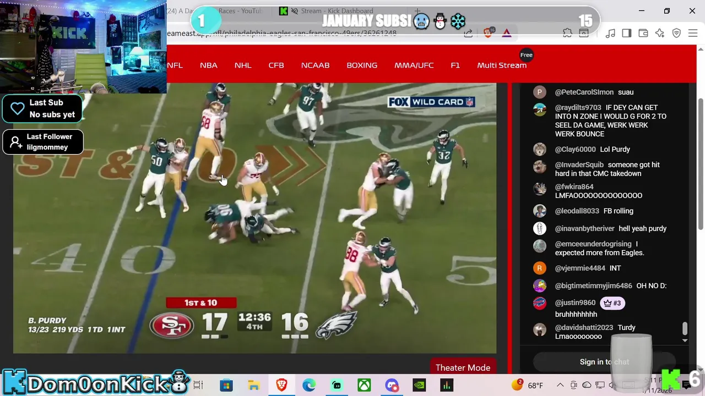The height and width of the screenshot is (396, 705).
Task: Open the browser hamburger menu
Action: 693,34
